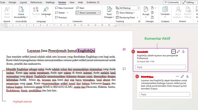198x110 pixels.
Task: Click the ruler indent marker
Action: pos(6,25)
